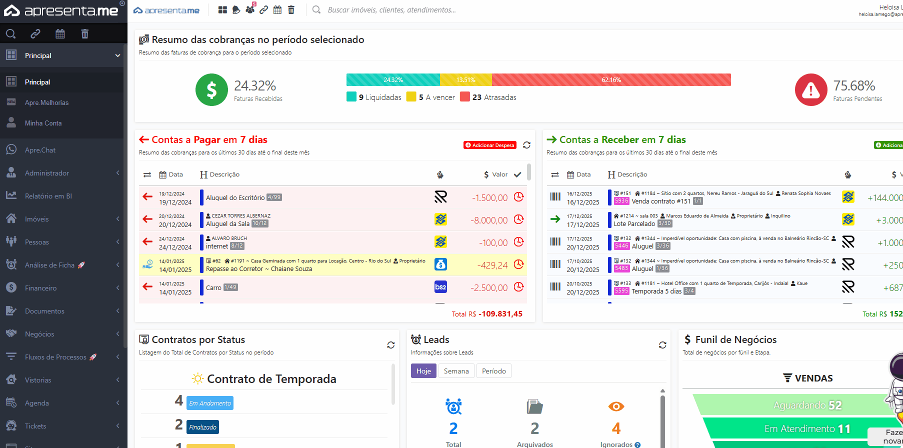The image size is (903, 448).
Task: Click the link icon in dark sidebar
Action: point(35,34)
